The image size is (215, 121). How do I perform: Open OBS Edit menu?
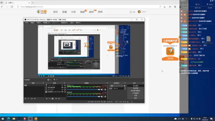tap(33, 23)
